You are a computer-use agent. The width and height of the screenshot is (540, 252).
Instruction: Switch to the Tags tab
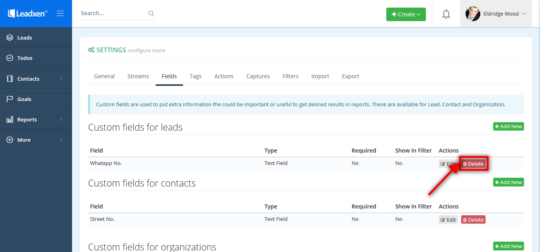click(195, 76)
